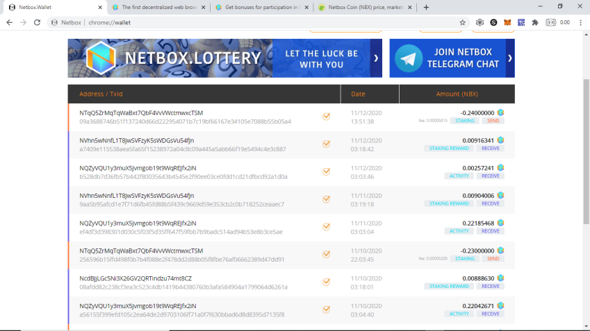Click the lottery banner right arrow

[376, 58]
